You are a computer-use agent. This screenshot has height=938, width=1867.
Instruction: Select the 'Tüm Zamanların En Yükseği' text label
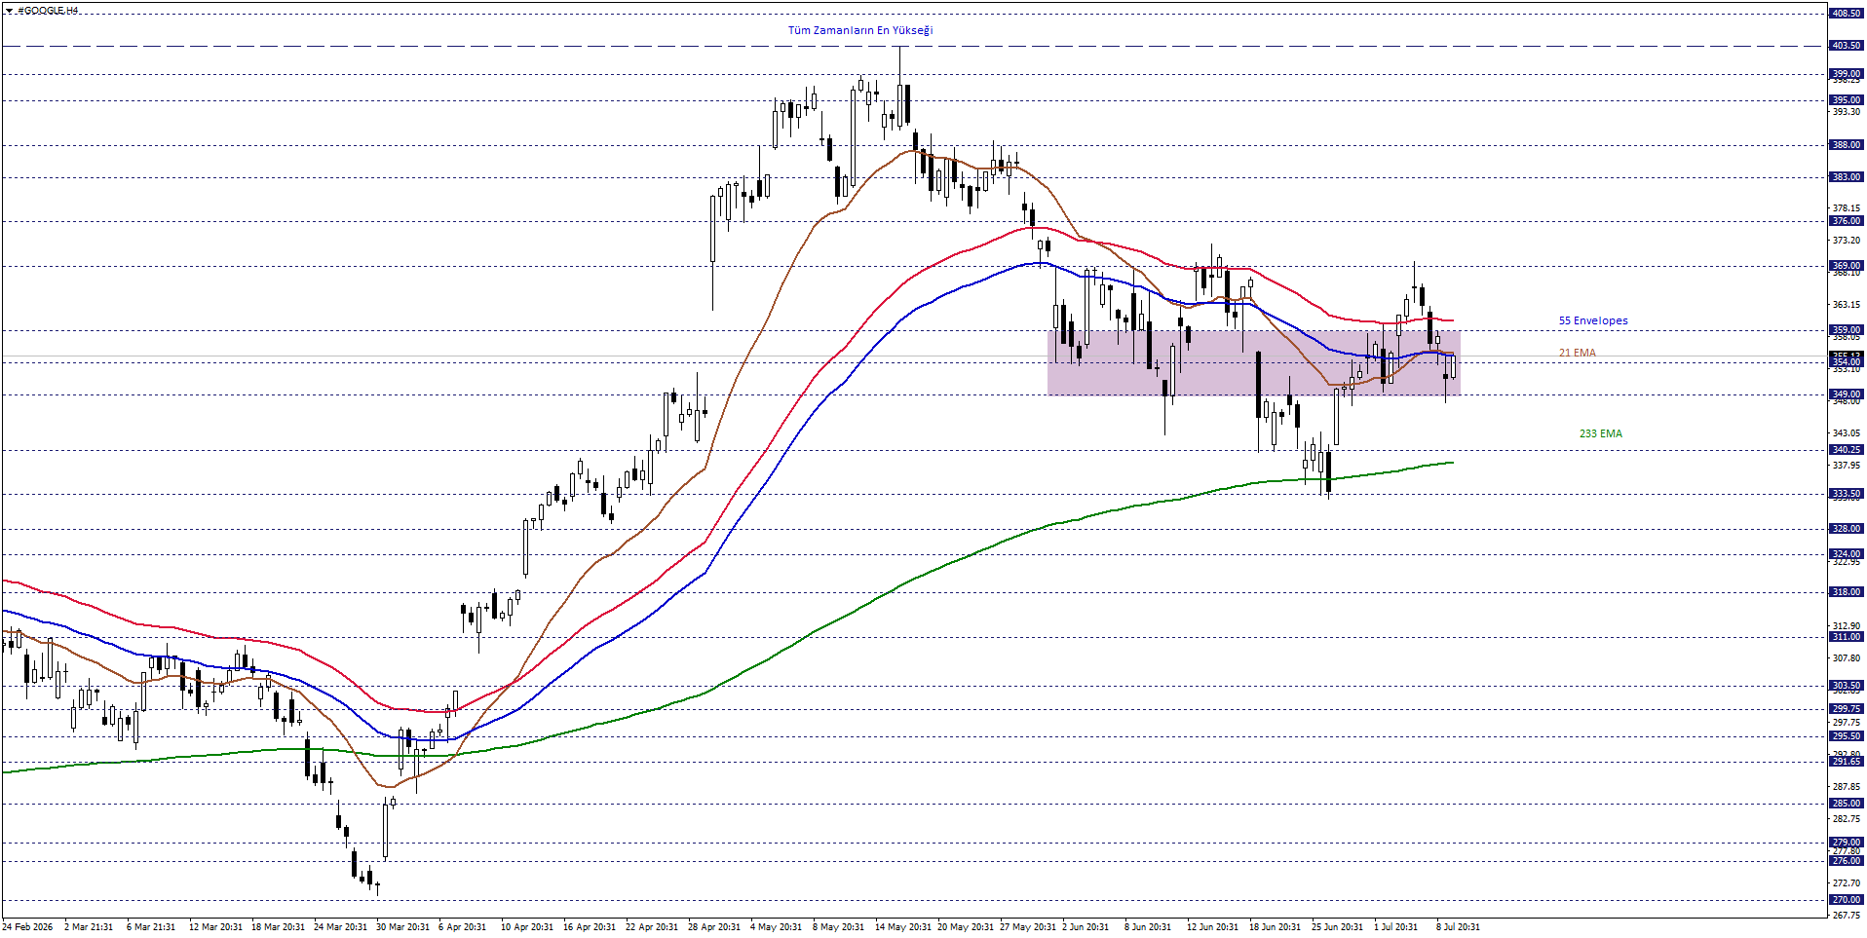click(860, 30)
